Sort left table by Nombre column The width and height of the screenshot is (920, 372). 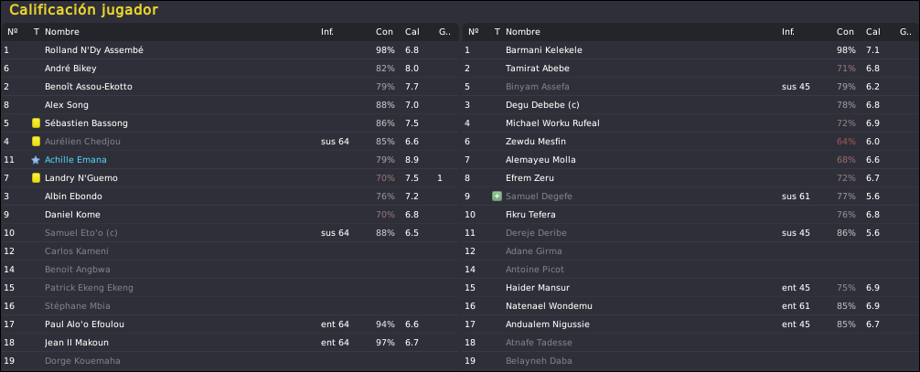[x=61, y=32]
